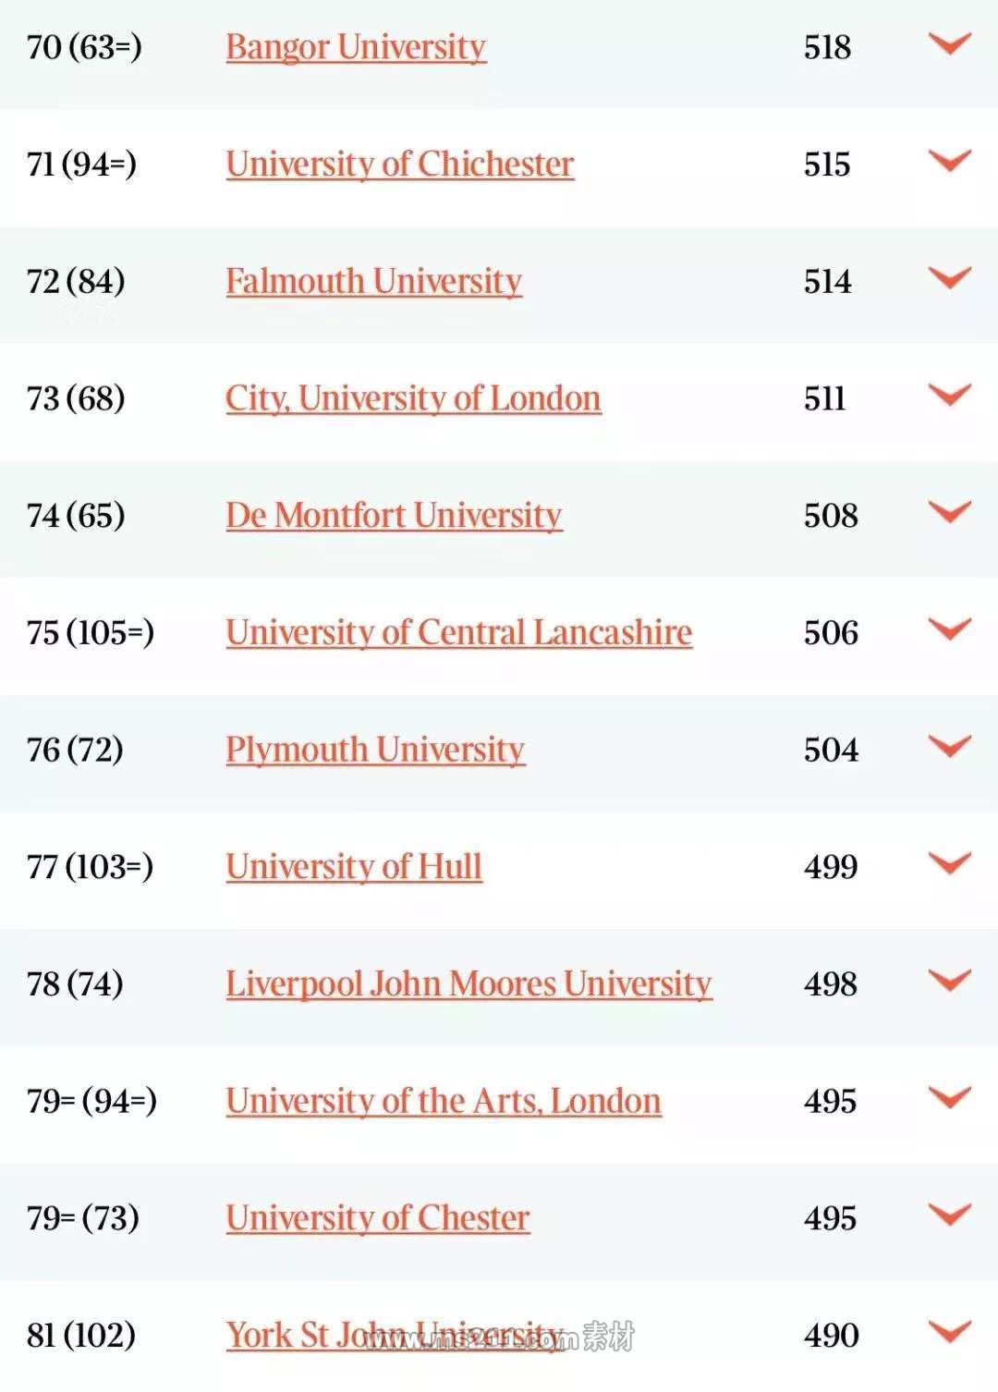998x1392 pixels.
Task: Expand De Montfort University row chevron
Action: [x=949, y=512]
